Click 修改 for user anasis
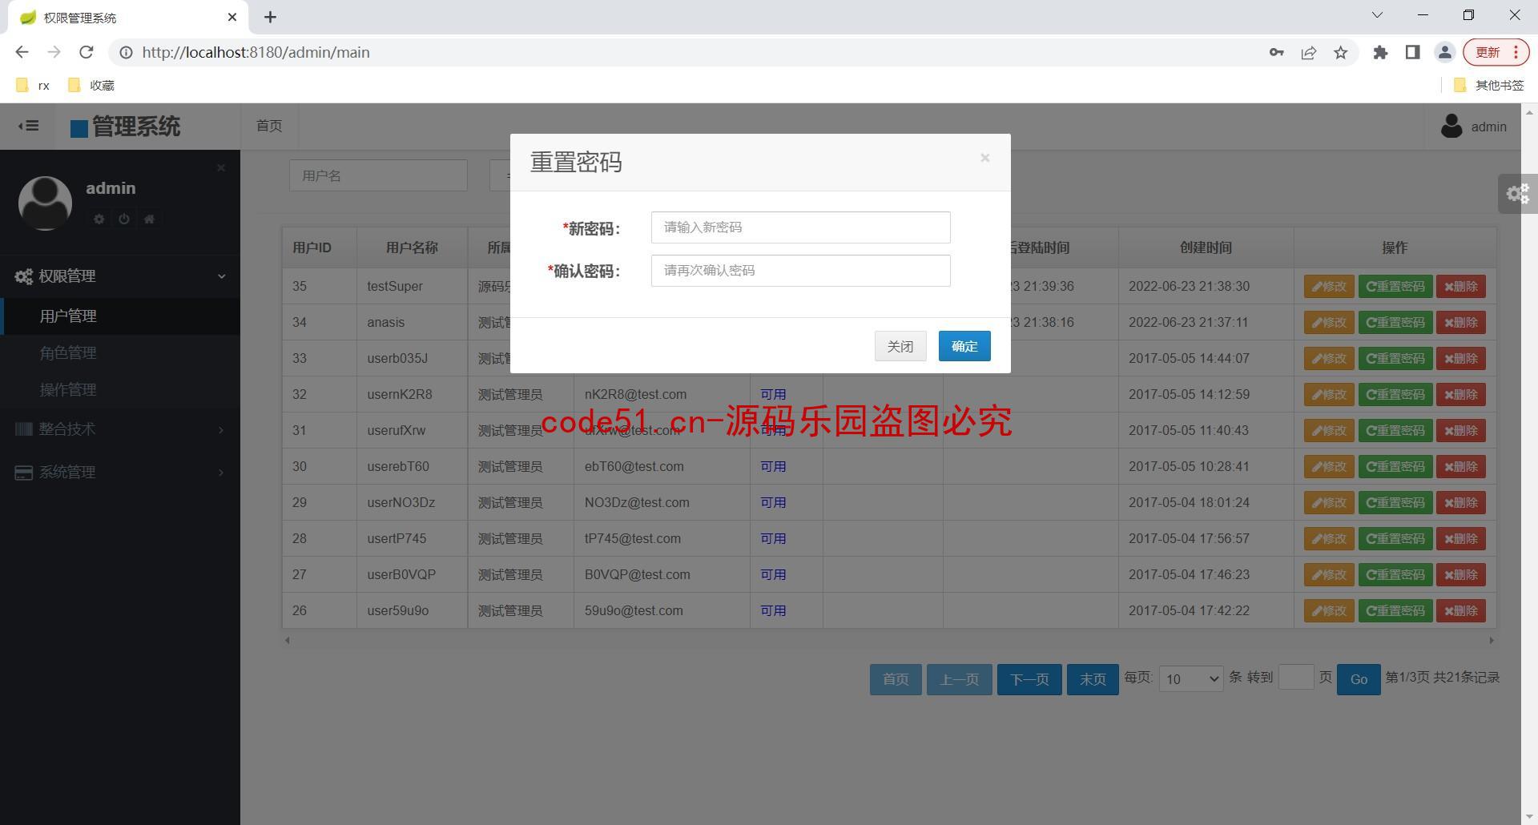 (1329, 322)
